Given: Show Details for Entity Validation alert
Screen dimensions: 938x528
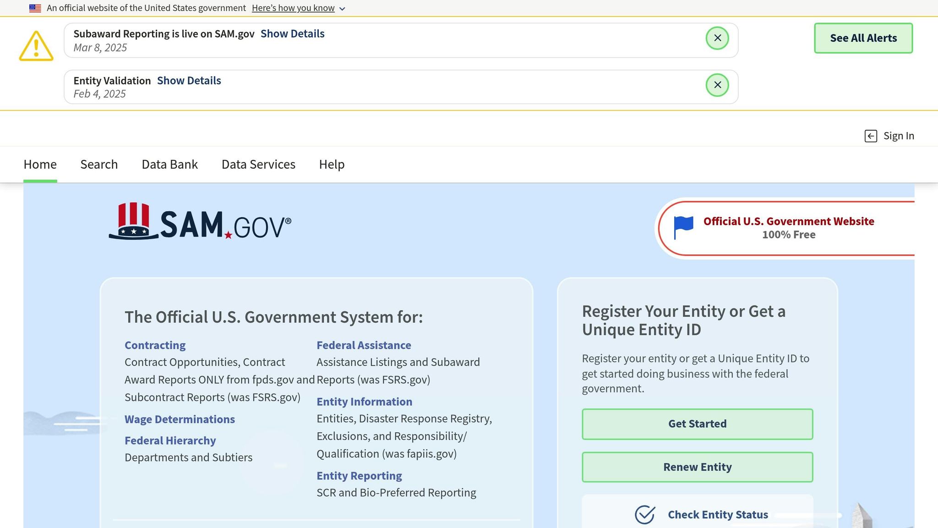Looking at the screenshot, I should click(189, 81).
